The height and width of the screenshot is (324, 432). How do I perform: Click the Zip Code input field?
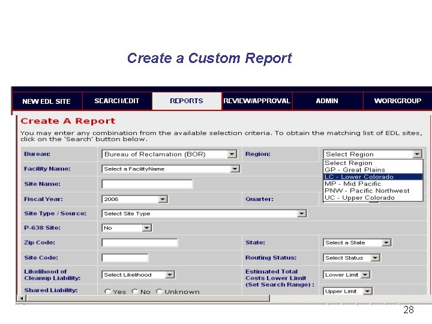pos(140,242)
